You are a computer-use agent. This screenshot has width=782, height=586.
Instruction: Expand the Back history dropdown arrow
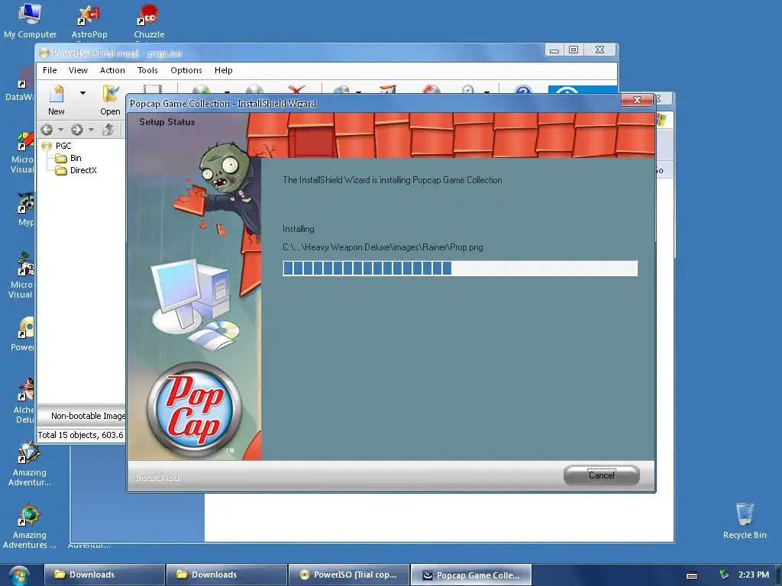[x=61, y=130]
